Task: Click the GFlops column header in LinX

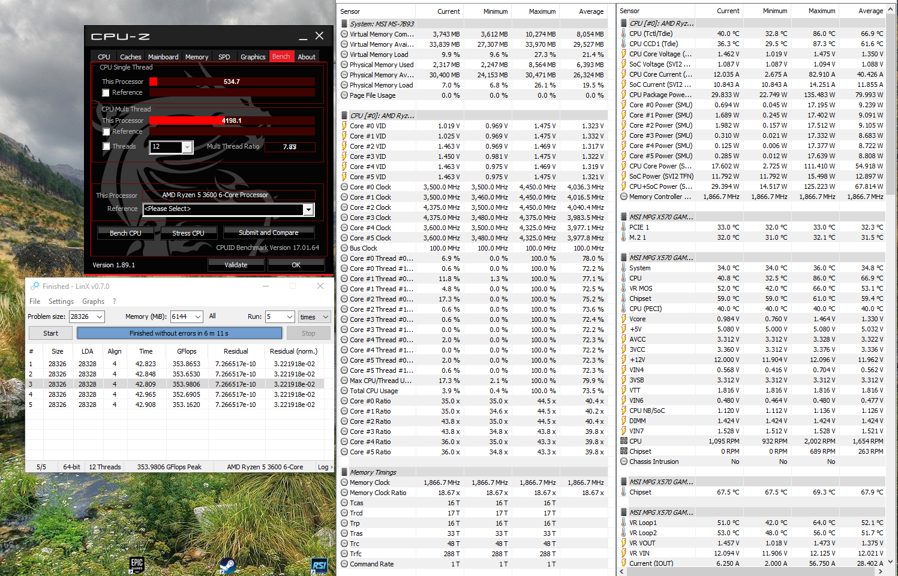Action: click(187, 351)
